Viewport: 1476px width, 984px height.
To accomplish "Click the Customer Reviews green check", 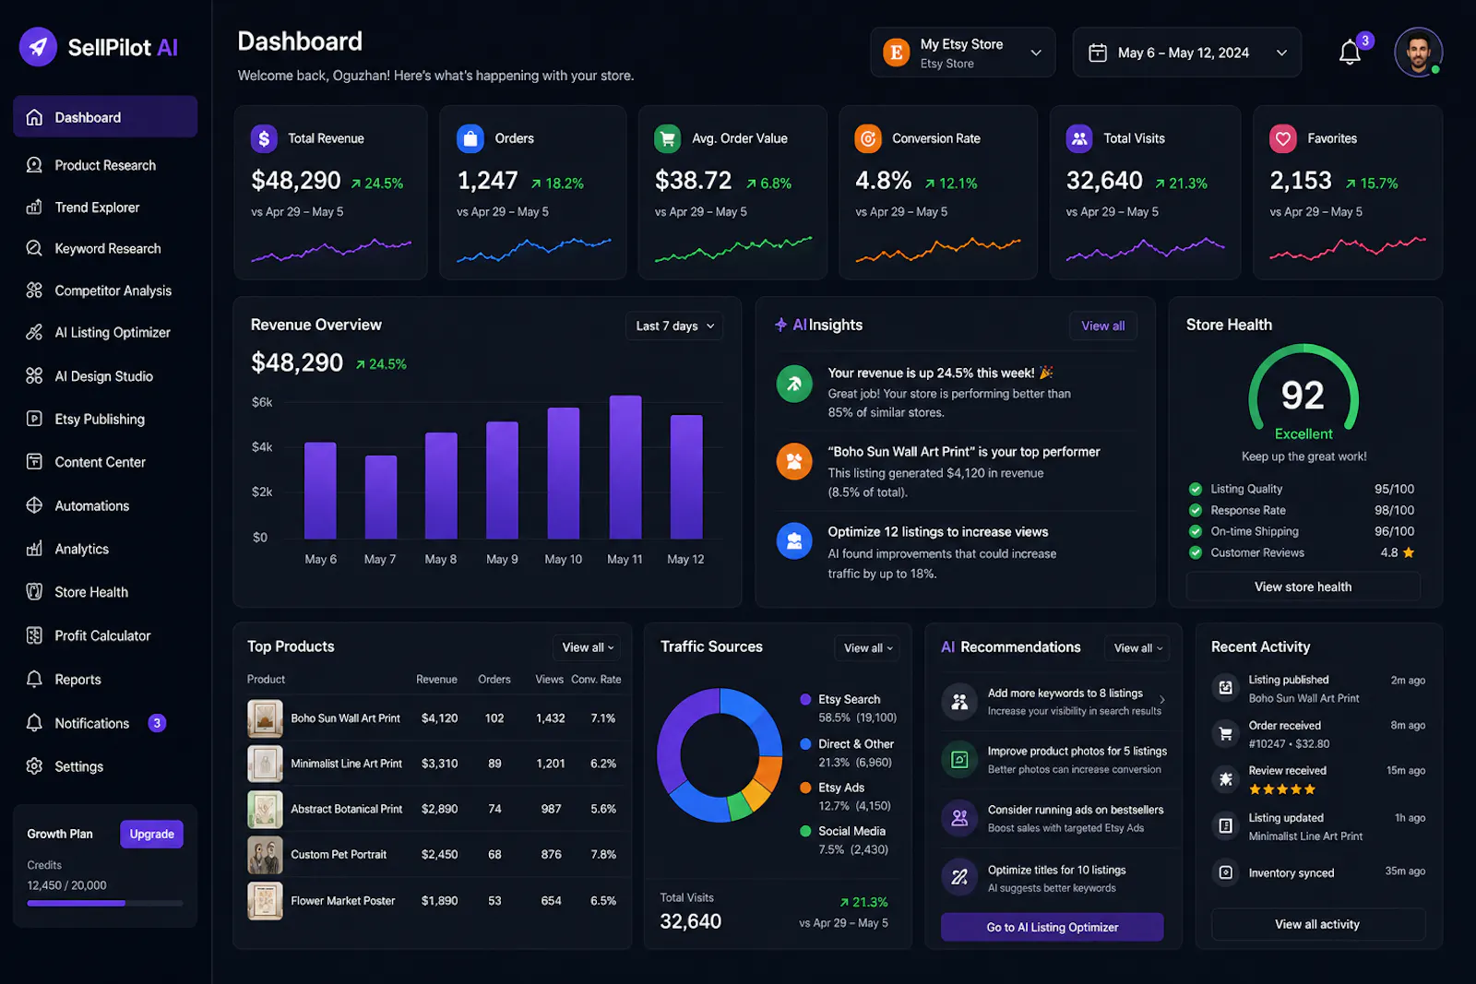I will coord(1196,552).
